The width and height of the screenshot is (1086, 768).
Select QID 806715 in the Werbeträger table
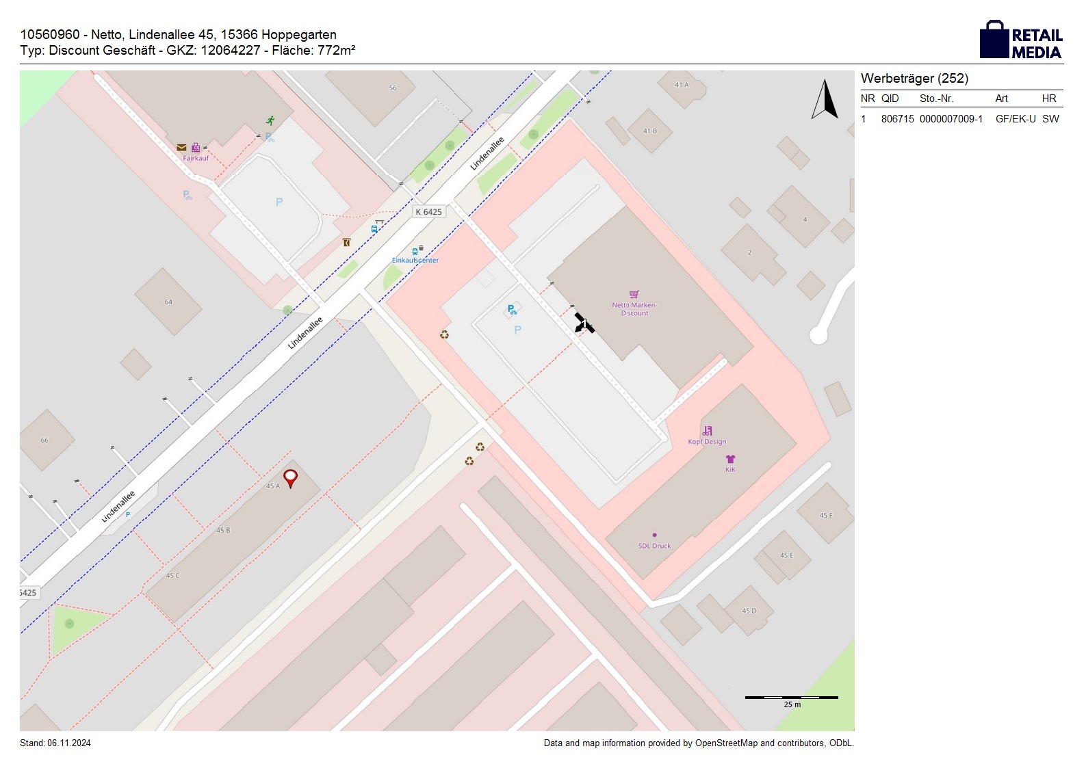[x=897, y=119]
